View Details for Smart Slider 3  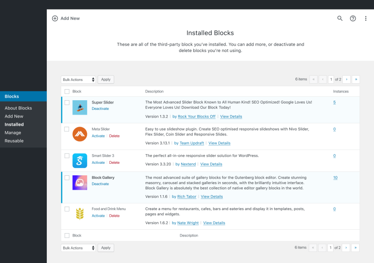tap(211, 164)
